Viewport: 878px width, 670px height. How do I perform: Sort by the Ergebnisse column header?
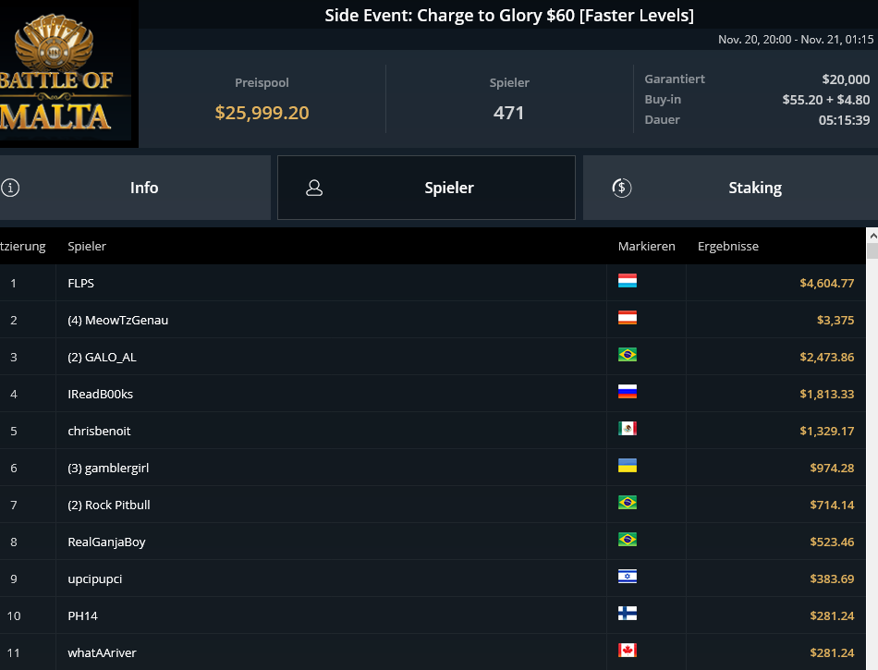pyautogui.click(x=728, y=246)
